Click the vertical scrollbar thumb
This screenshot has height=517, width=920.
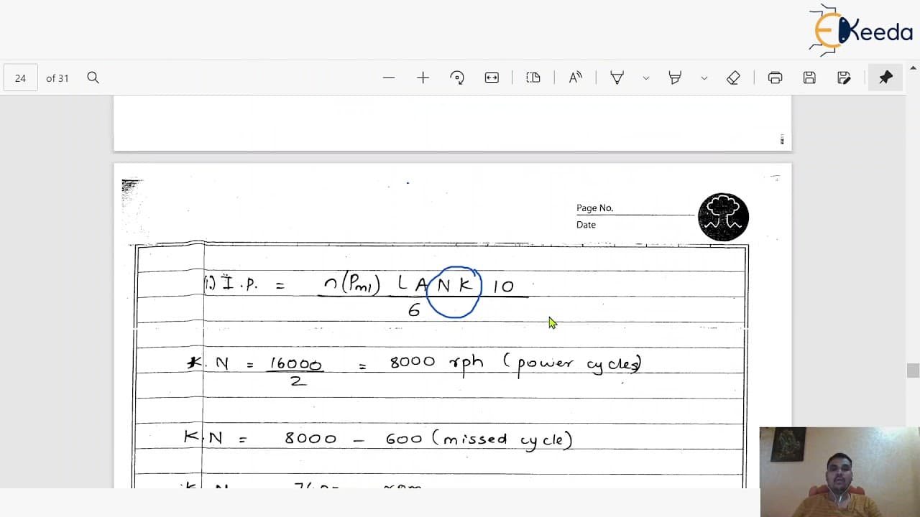913,371
